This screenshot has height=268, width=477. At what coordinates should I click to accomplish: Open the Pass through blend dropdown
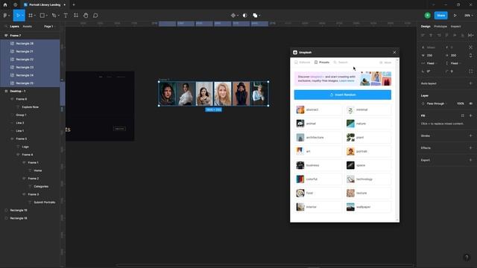pyautogui.click(x=437, y=103)
